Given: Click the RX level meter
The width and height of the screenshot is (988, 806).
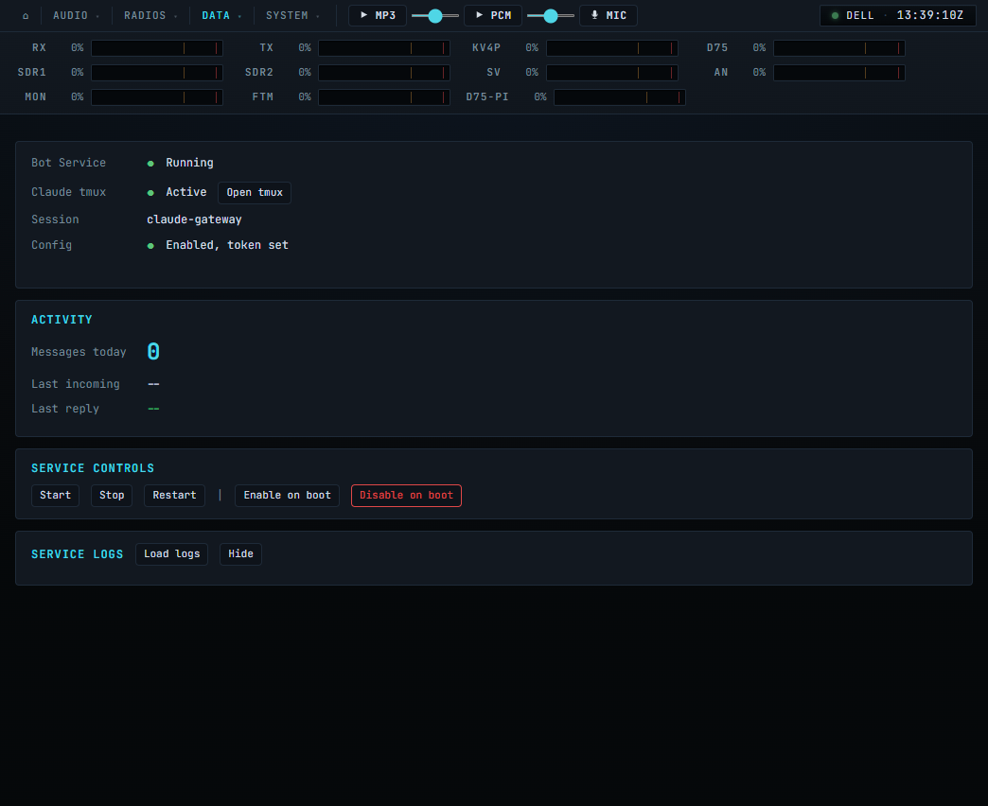Looking at the screenshot, I should [x=157, y=48].
